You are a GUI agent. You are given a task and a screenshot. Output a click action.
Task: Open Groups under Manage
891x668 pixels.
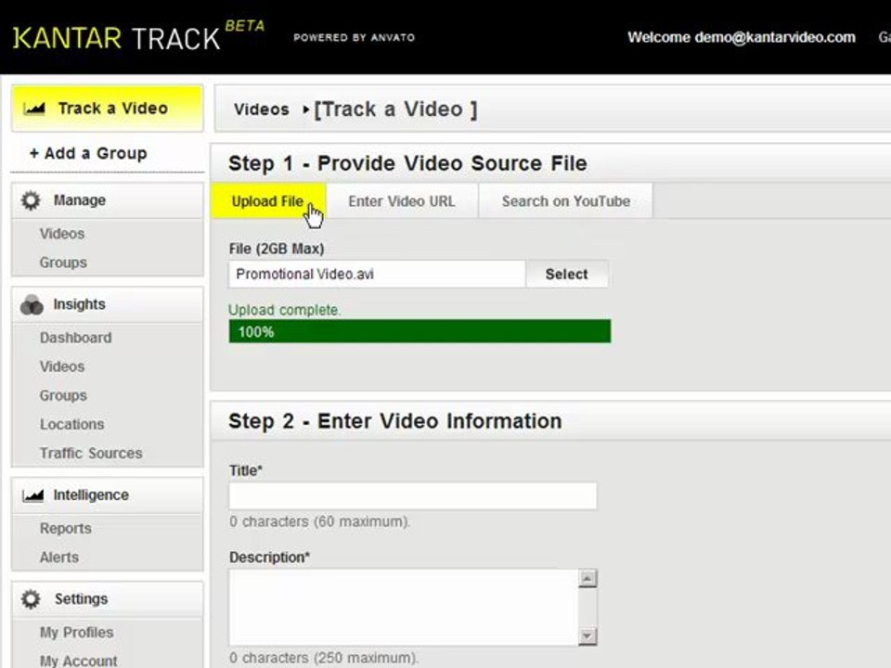point(63,263)
